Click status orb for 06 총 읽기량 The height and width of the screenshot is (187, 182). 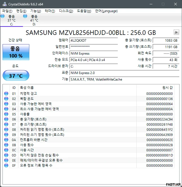6,119
